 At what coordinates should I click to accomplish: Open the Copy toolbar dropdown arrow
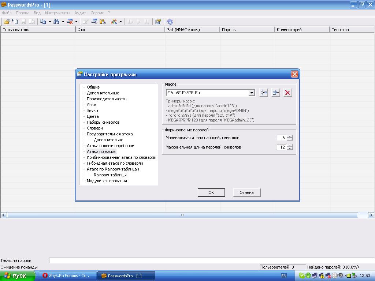point(50,22)
